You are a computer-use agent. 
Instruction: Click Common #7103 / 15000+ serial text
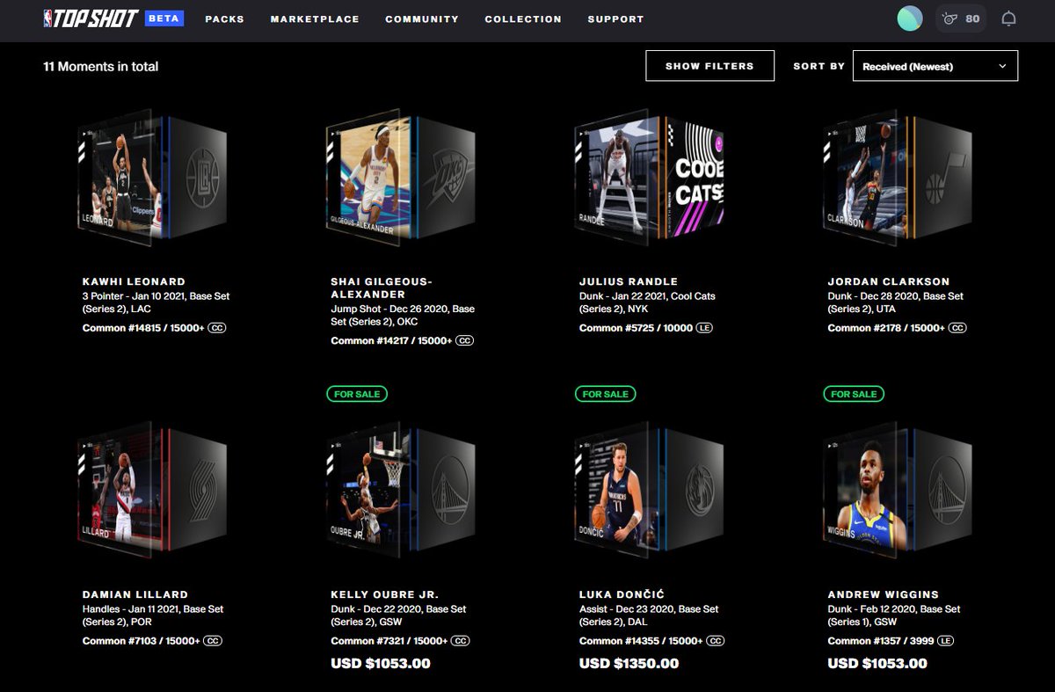[x=141, y=641]
